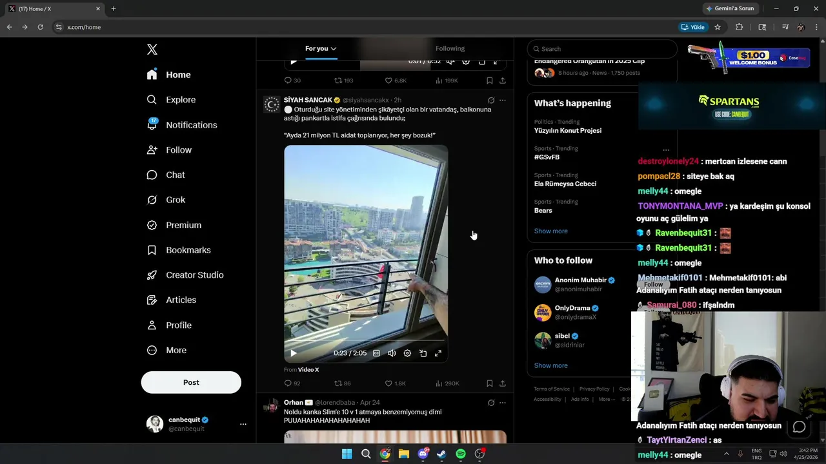
Task: Open Anonim Muhabir suggested profile
Action: (x=581, y=280)
